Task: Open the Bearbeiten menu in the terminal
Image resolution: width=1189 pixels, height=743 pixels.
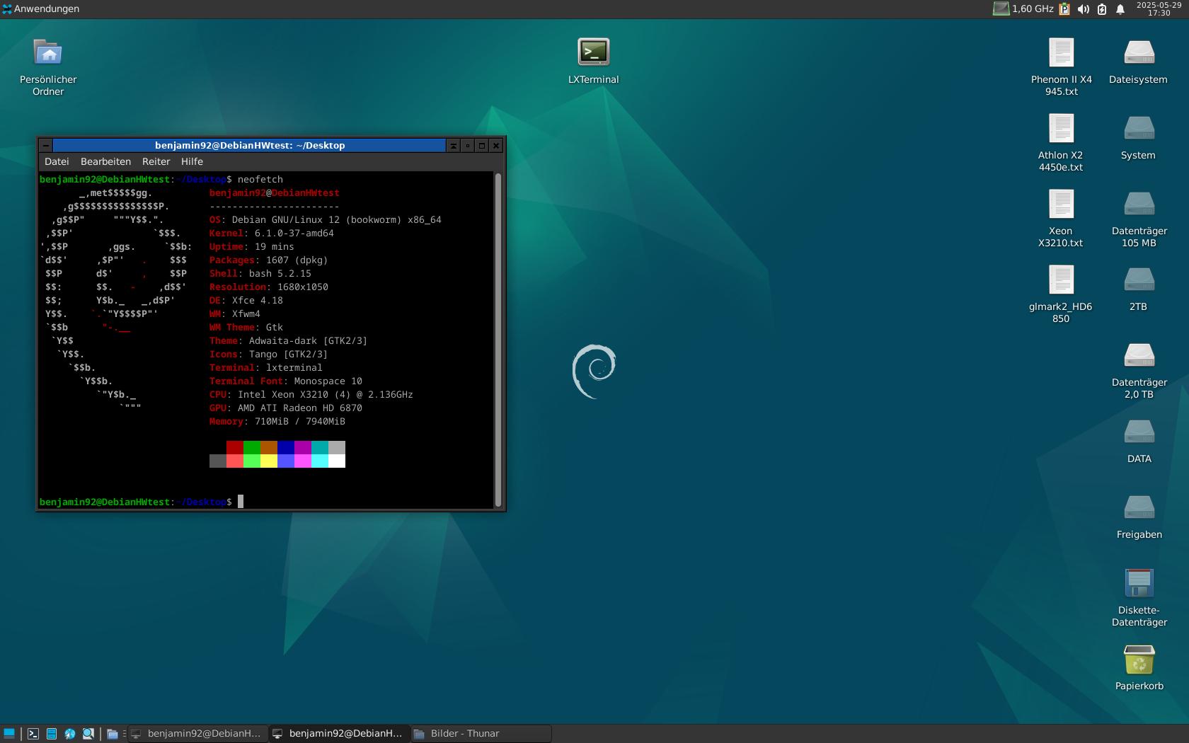Action: tap(105, 161)
